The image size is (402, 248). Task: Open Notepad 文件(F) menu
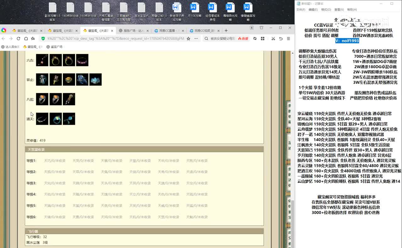click(x=301, y=10)
